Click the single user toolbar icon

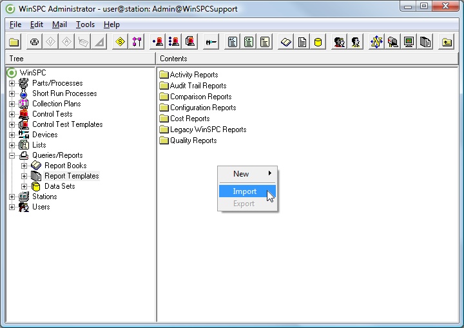[x=355, y=42]
